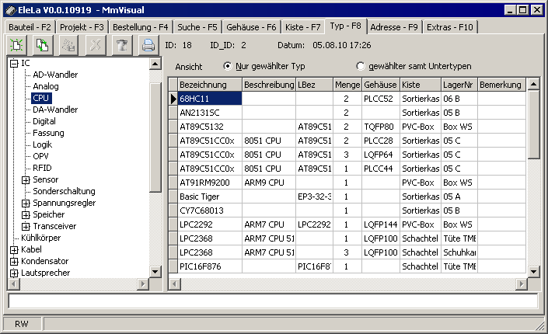Expand the Kabel tree node
Screen dimensions: 548x334
click(14, 249)
